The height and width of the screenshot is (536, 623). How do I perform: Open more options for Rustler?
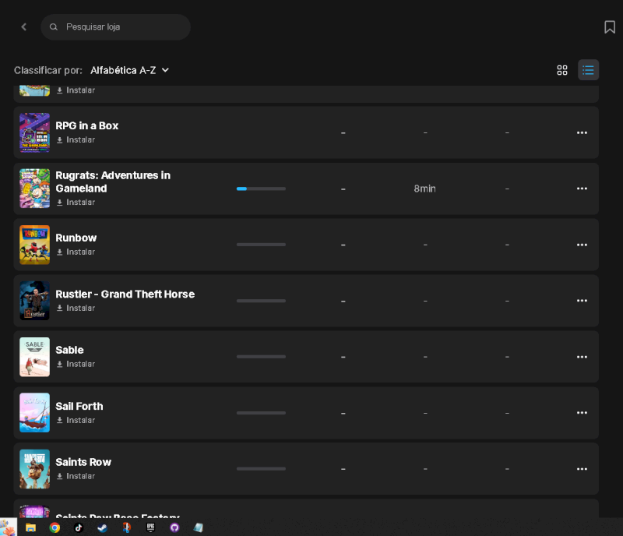[x=582, y=301]
